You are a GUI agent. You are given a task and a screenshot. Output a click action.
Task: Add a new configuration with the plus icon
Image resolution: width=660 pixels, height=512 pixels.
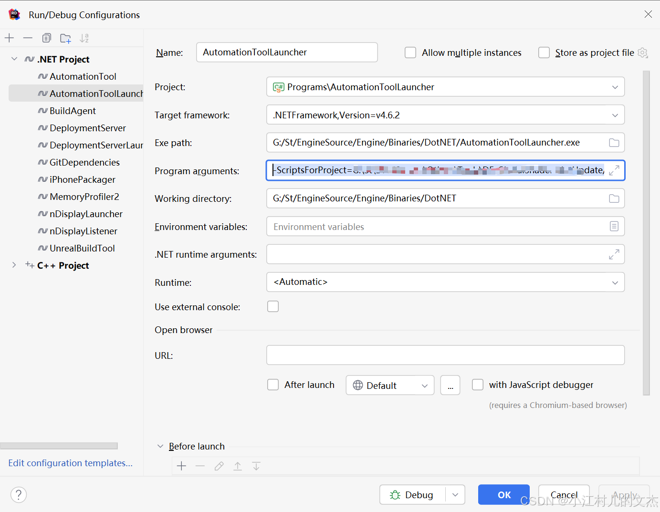pyautogui.click(x=9, y=38)
